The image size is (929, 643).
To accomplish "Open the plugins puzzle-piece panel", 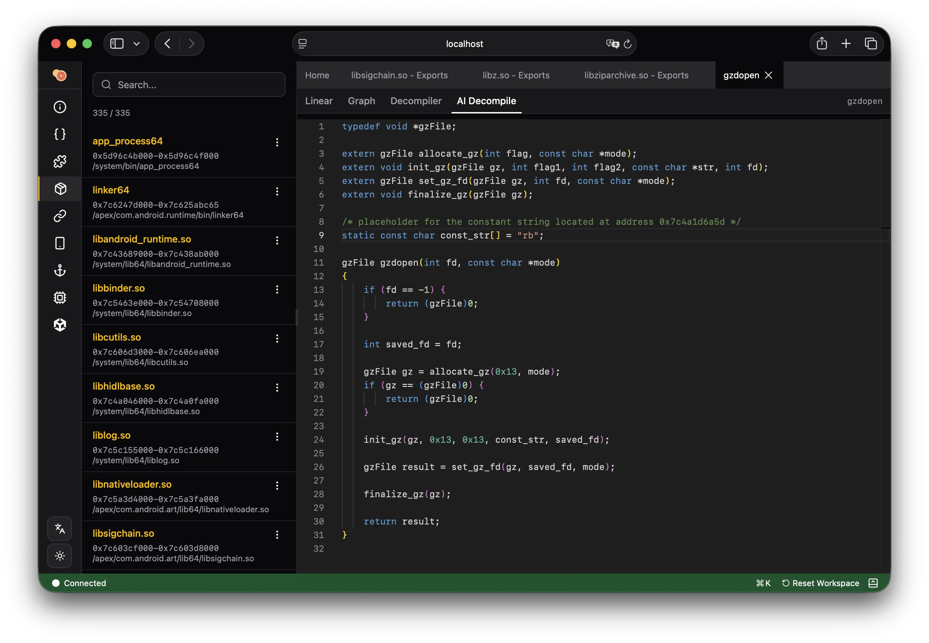I will [x=60, y=161].
